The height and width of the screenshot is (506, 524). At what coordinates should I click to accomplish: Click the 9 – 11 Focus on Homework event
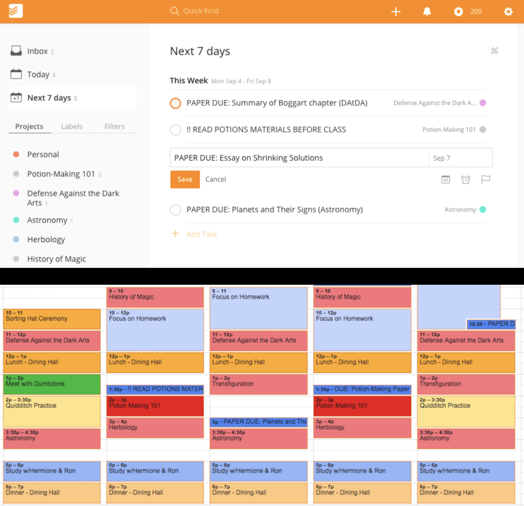(259, 308)
